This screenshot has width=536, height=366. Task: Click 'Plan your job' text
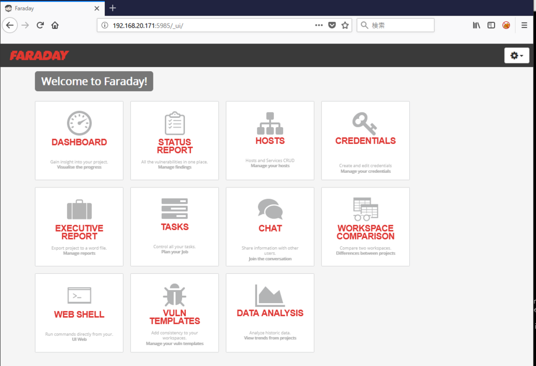pos(175,252)
